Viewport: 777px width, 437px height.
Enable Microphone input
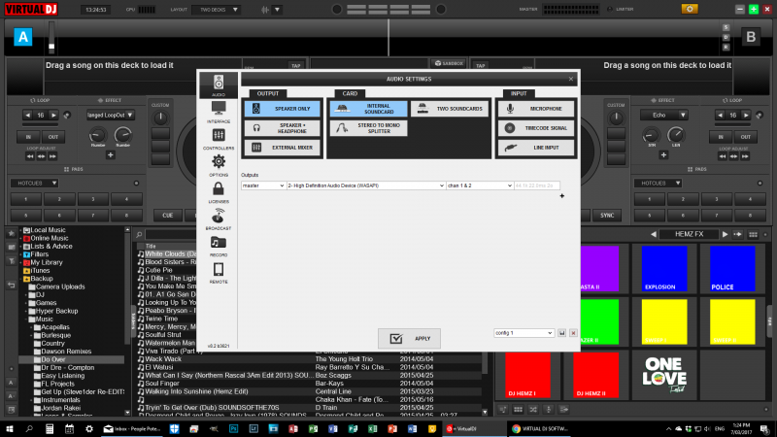click(536, 109)
